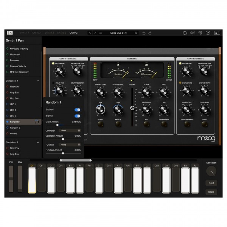This screenshot has width=227, height=227.
Task: Open the settings gear icon
Action: click(x=200, y=33)
